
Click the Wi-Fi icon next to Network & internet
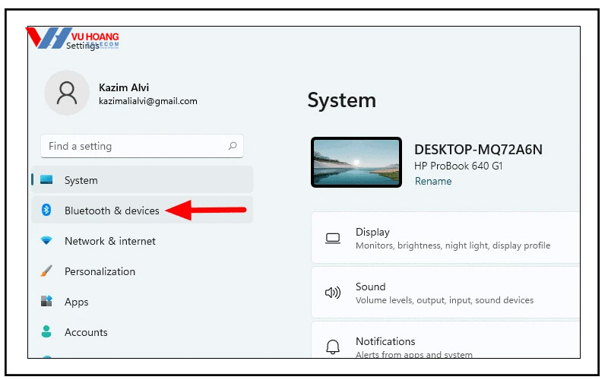[x=46, y=241]
